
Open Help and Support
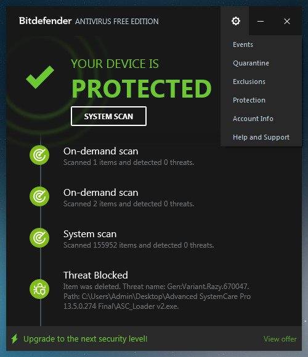click(x=261, y=137)
